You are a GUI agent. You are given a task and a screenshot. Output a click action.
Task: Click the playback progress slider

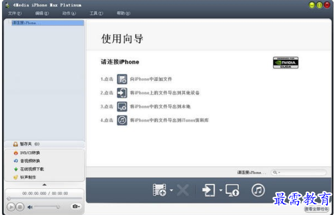click(x=44, y=198)
